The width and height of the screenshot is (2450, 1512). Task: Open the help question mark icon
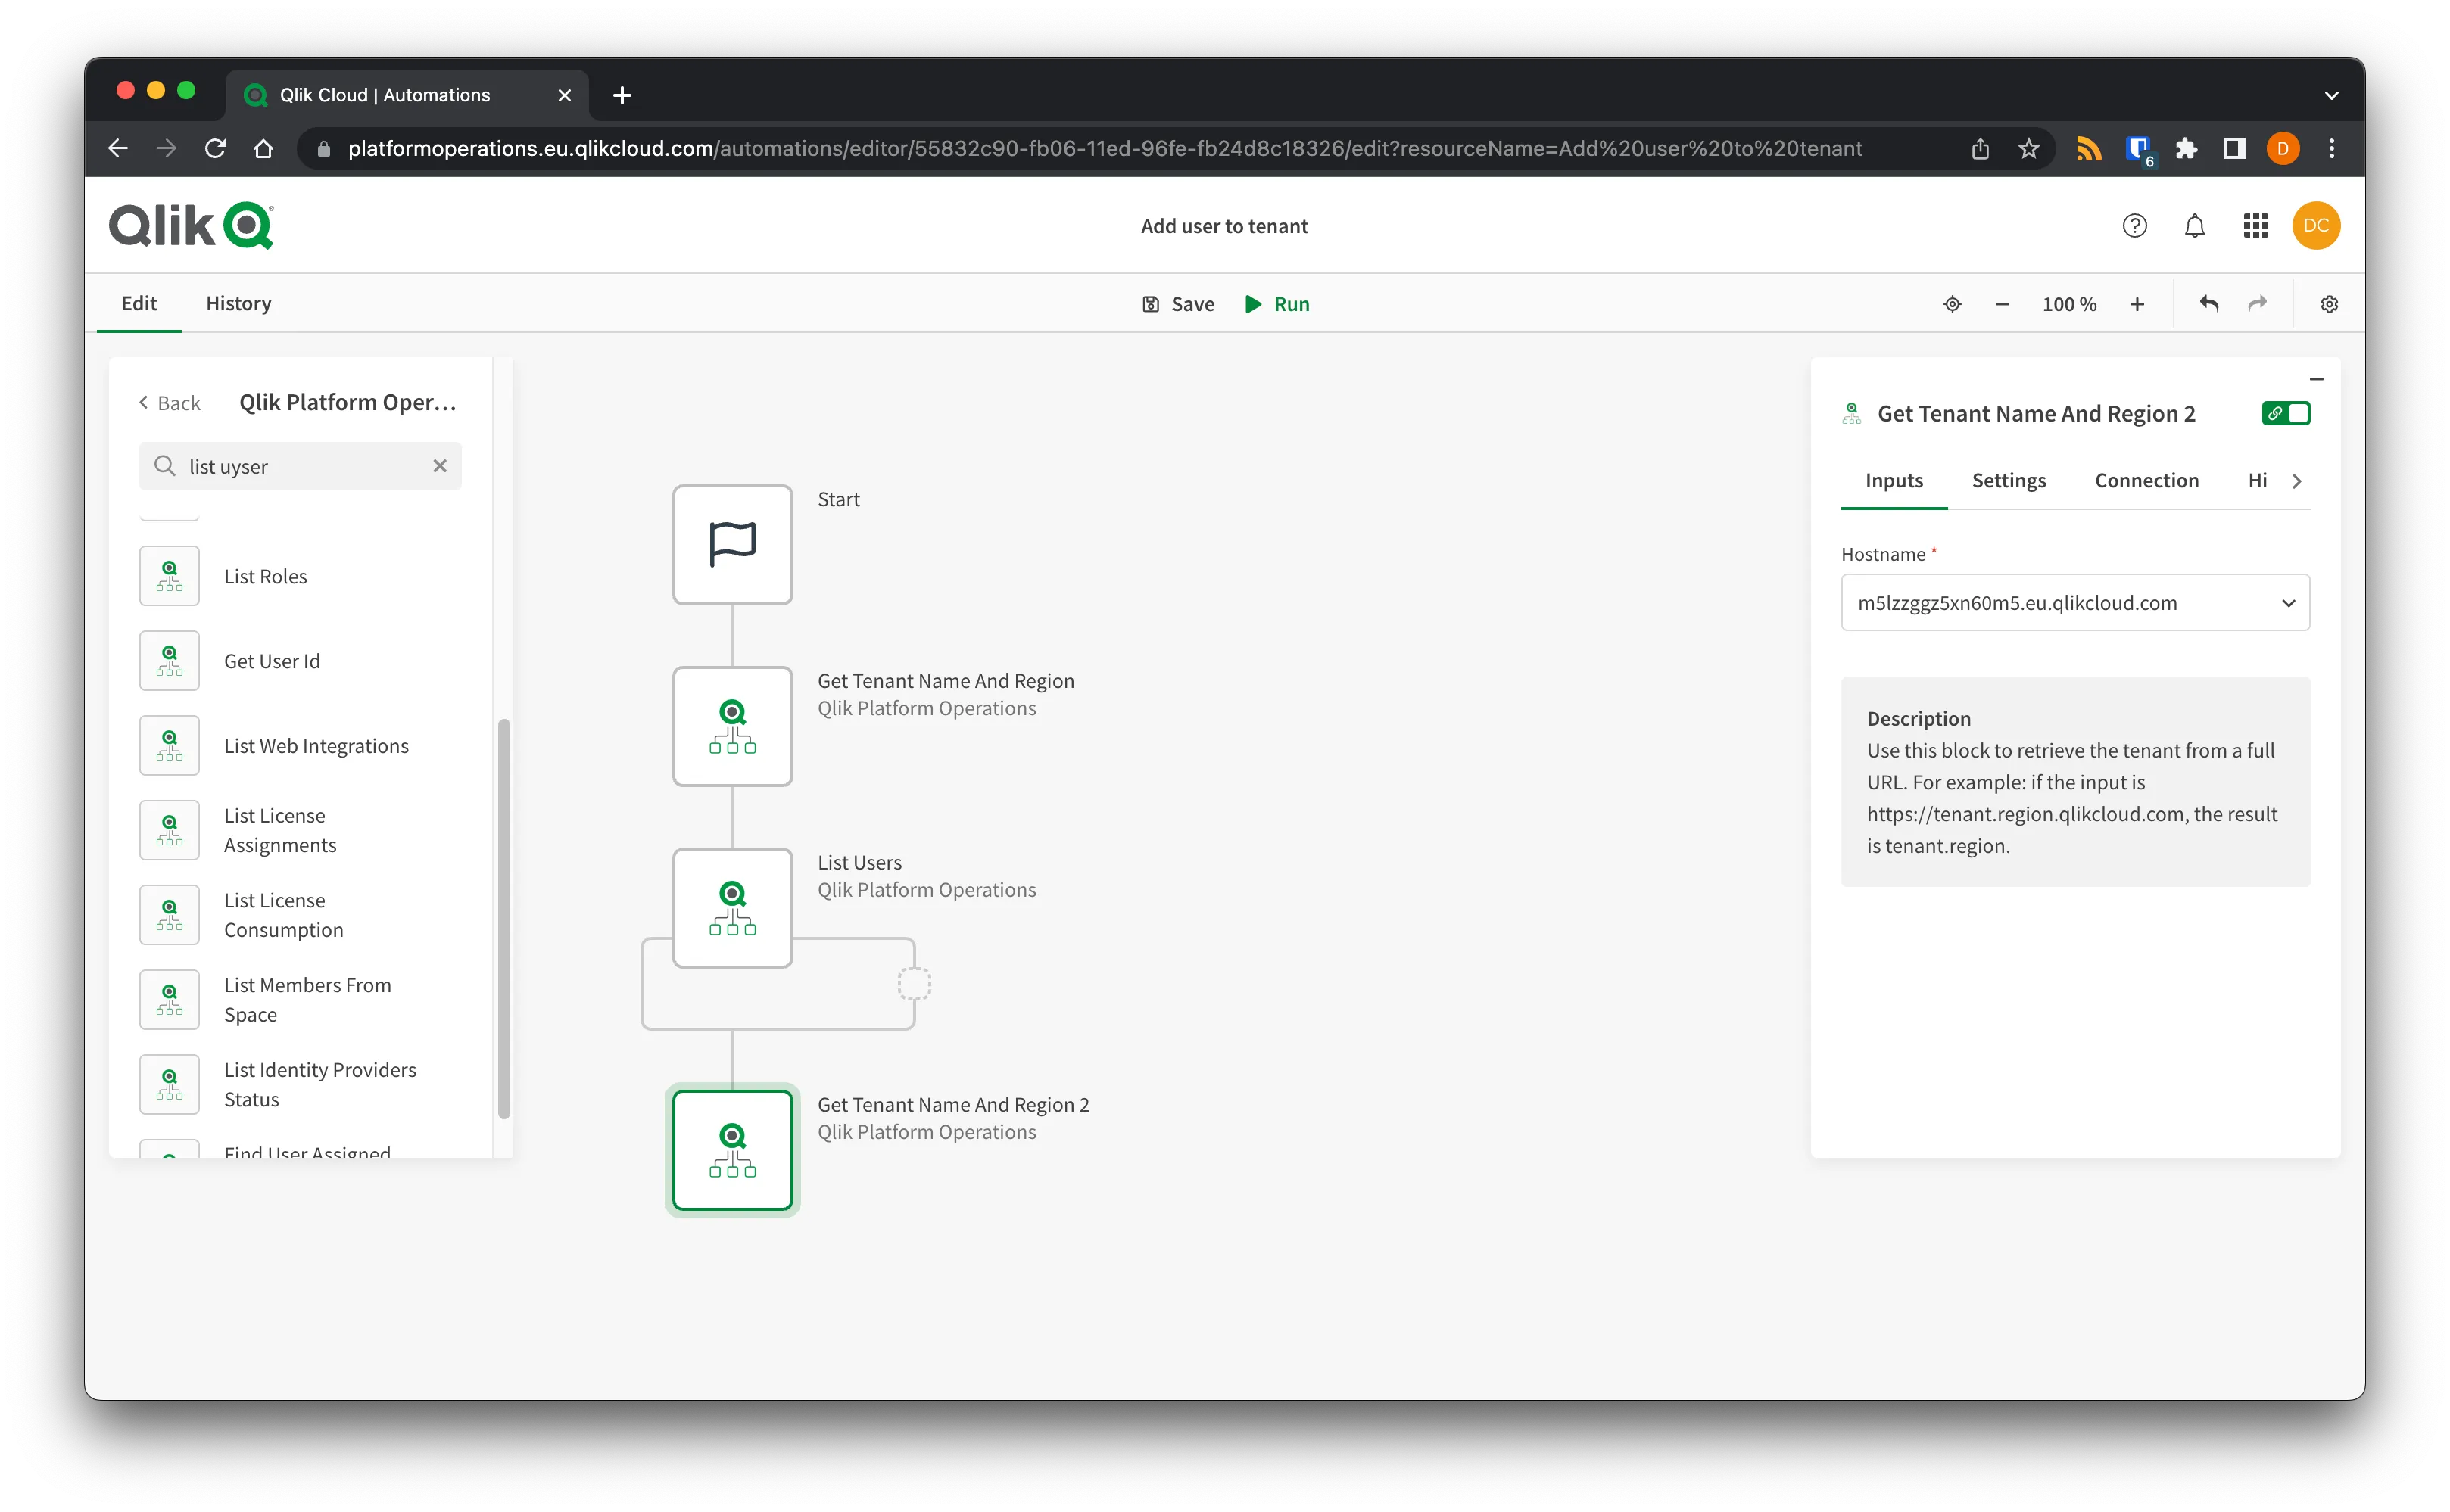coord(2135,225)
